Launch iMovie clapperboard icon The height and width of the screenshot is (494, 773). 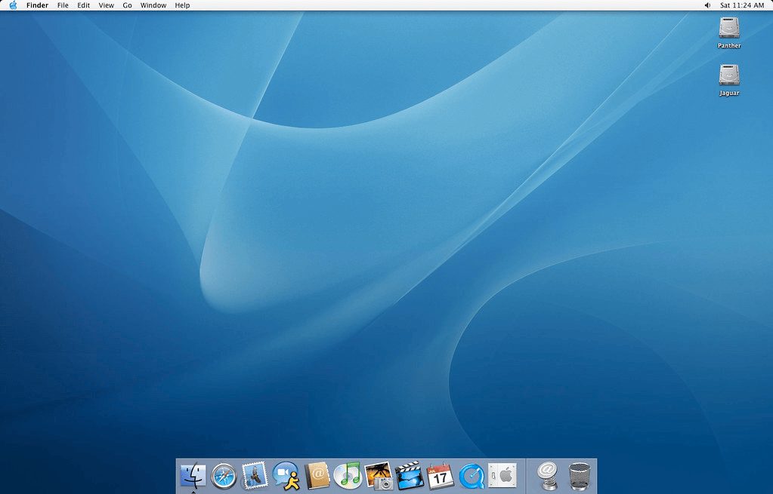coord(410,476)
